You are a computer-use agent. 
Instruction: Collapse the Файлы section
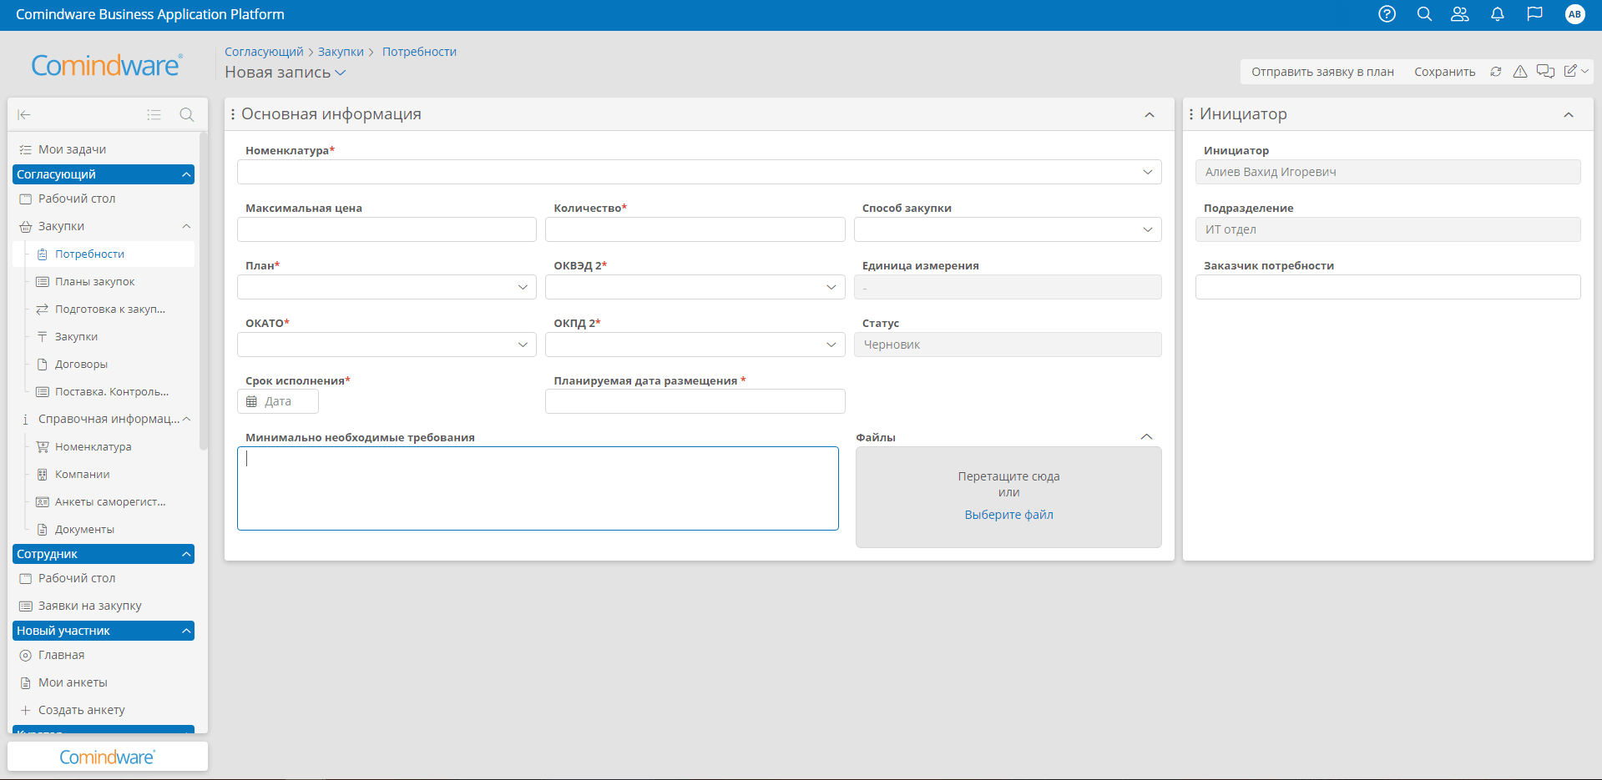(1146, 437)
